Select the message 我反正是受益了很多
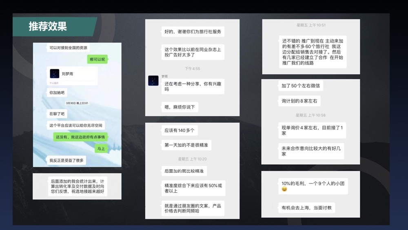 67,160
